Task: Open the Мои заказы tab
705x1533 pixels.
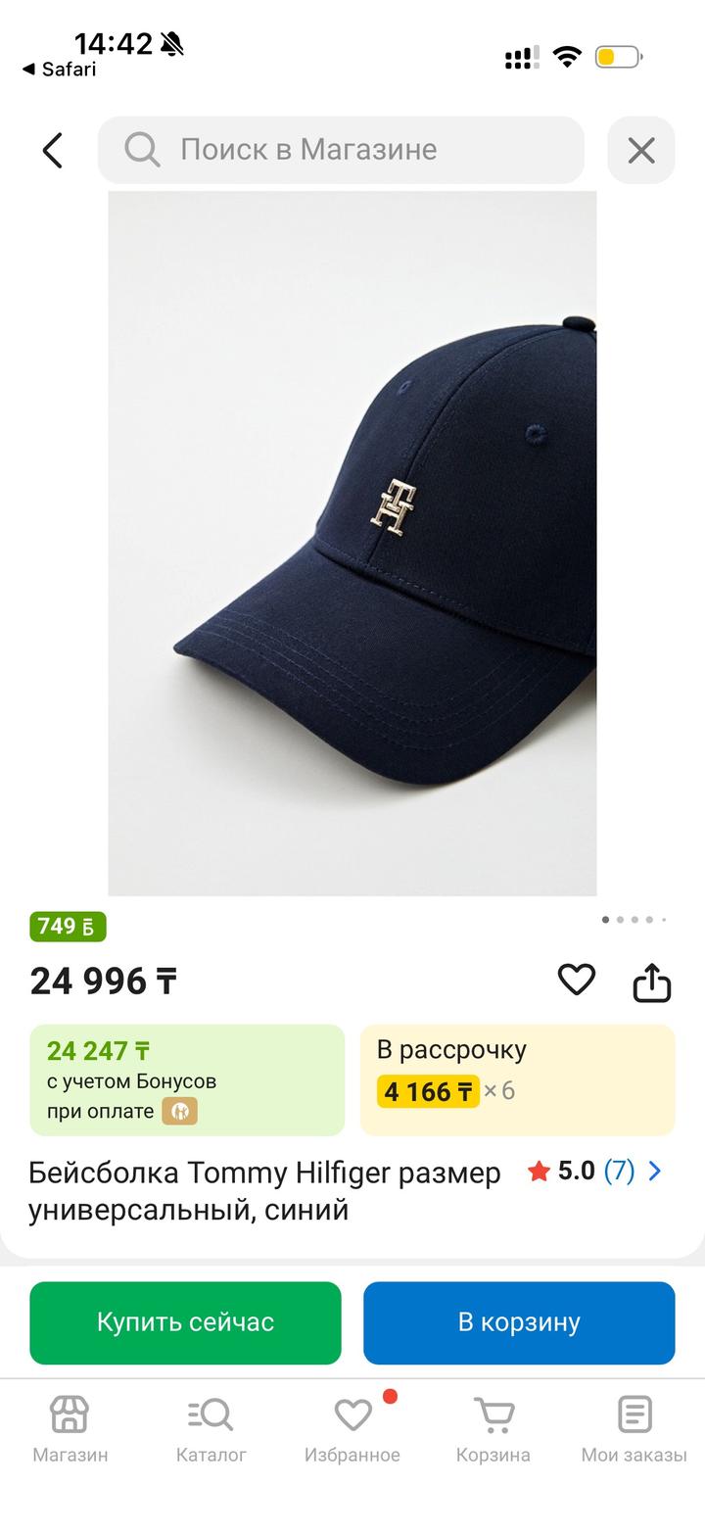Action: pyautogui.click(x=634, y=1428)
